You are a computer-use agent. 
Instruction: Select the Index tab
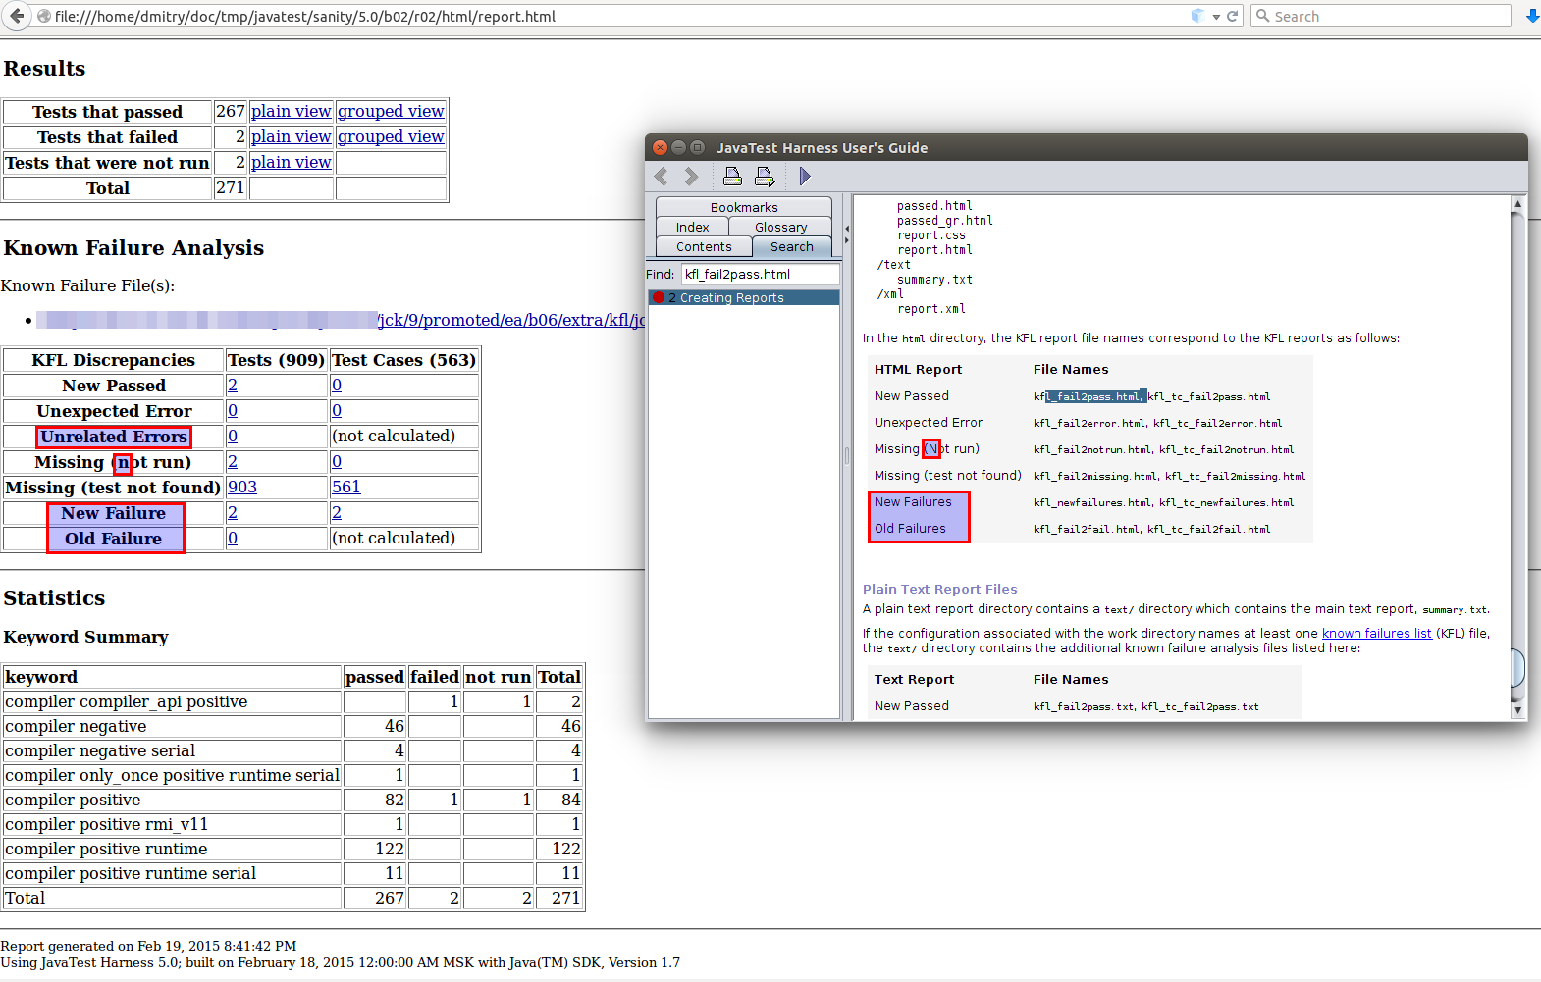coord(692,227)
